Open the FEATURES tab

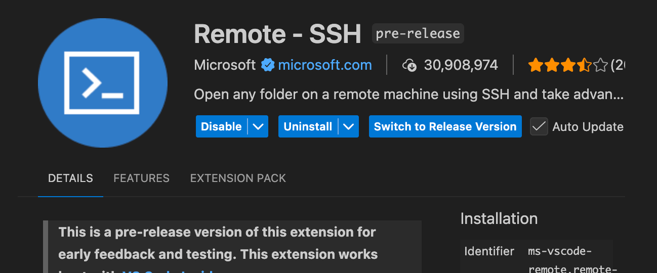(141, 178)
